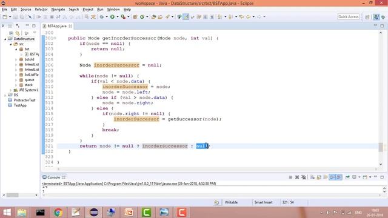Go to Last Edit Location icon
The height and width of the screenshot is (218, 388).
tap(241, 17)
